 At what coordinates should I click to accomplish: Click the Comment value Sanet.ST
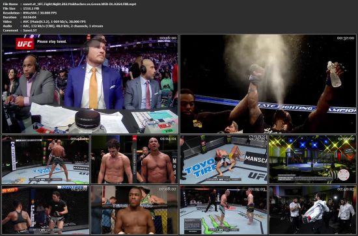click(30, 31)
